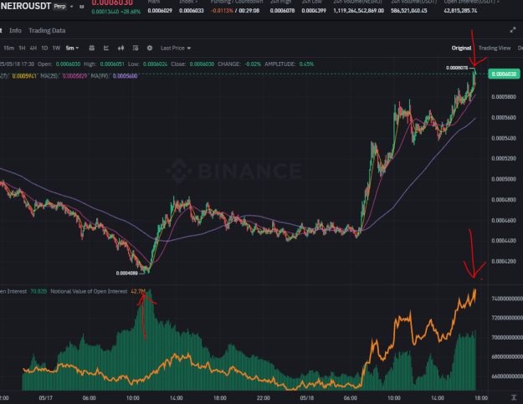Expand the 5m interval dropdown
This screenshot has width=523, height=404.
pos(72,48)
